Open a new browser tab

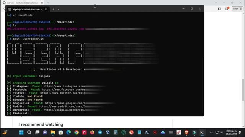coord(48,3)
